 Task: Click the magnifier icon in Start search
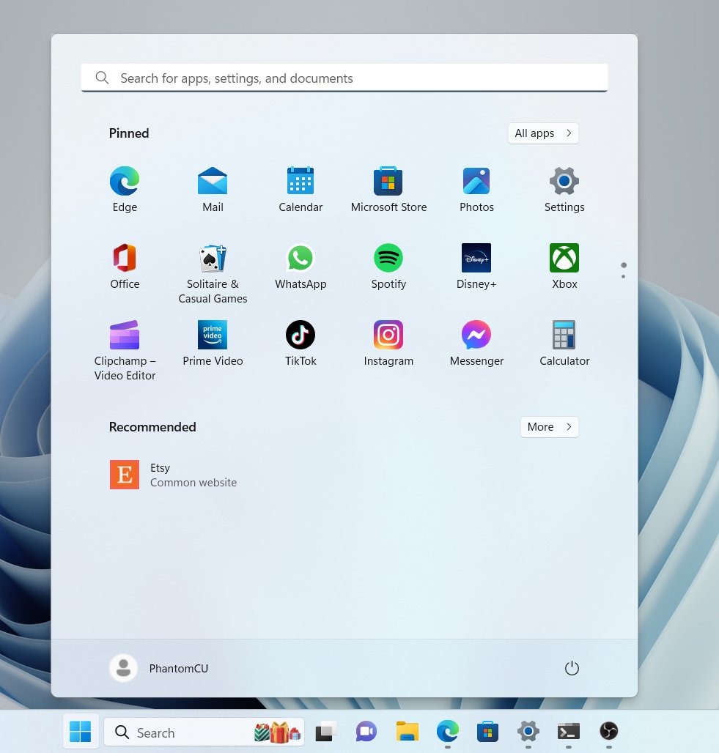click(x=102, y=78)
